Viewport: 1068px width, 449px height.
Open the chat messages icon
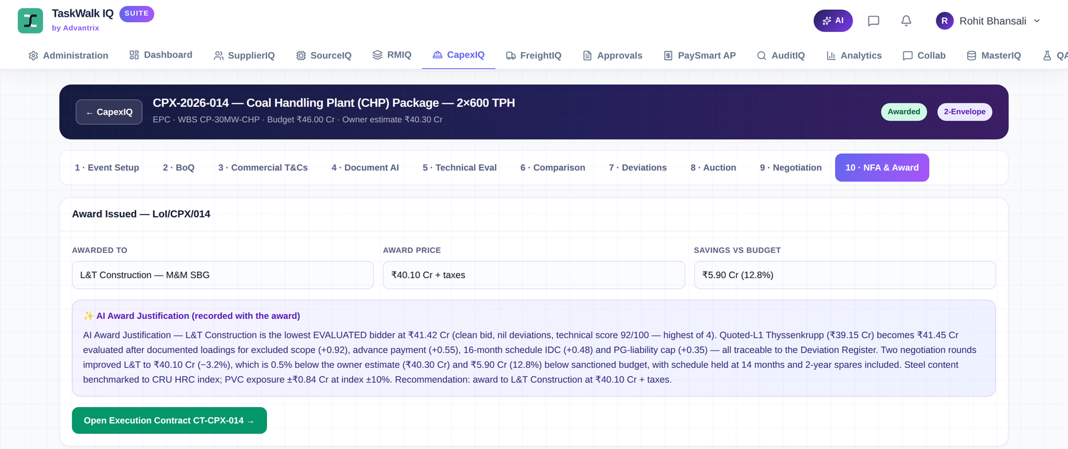[x=873, y=21]
